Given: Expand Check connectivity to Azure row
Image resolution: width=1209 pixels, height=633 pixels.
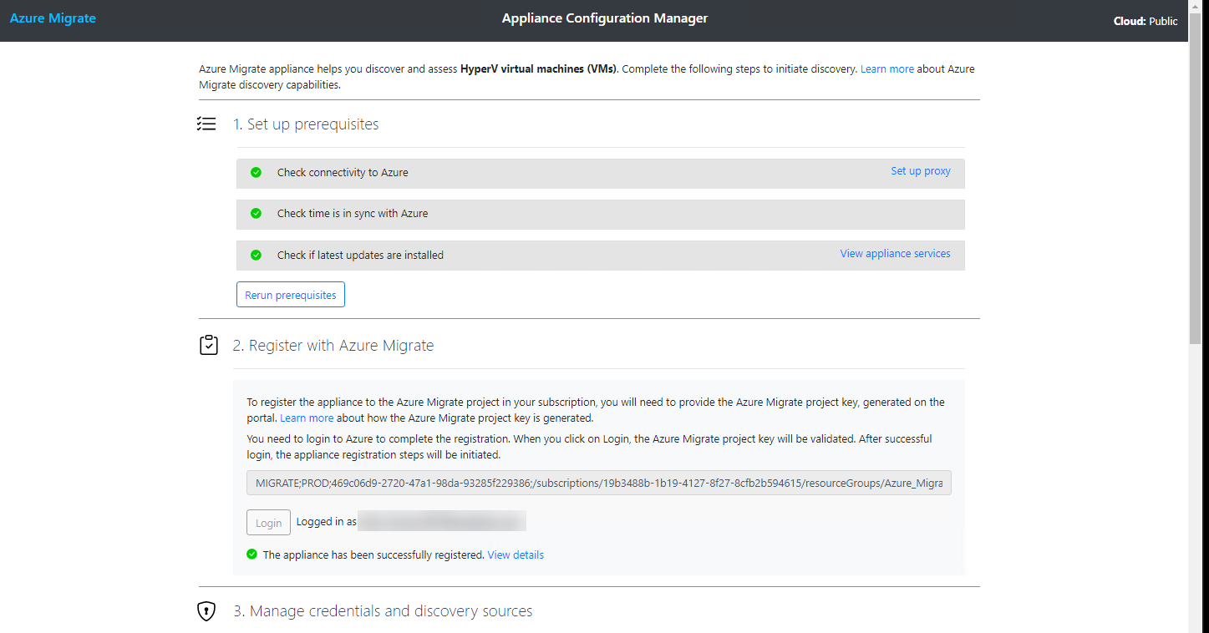Looking at the screenshot, I should click(x=601, y=173).
